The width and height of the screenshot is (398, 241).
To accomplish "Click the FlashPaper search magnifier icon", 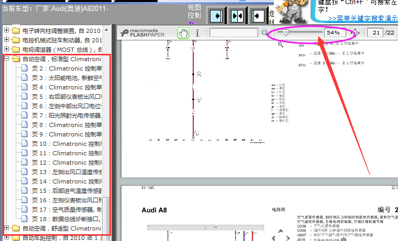I will tap(264, 33).
